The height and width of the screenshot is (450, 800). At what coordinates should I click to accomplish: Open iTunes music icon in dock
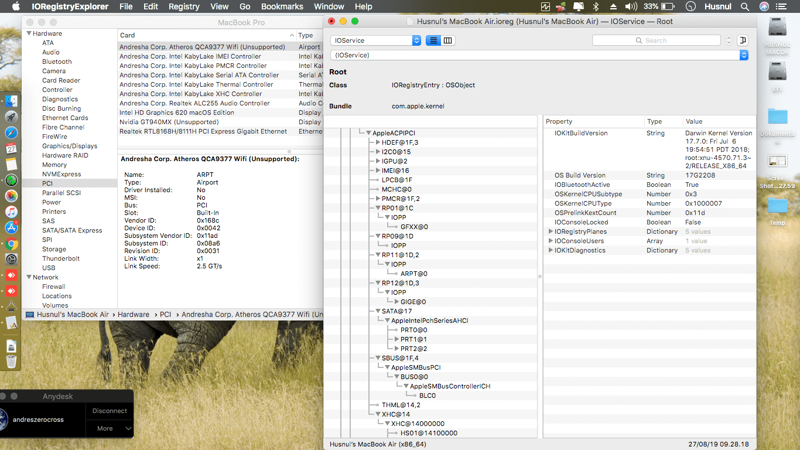click(x=11, y=212)
